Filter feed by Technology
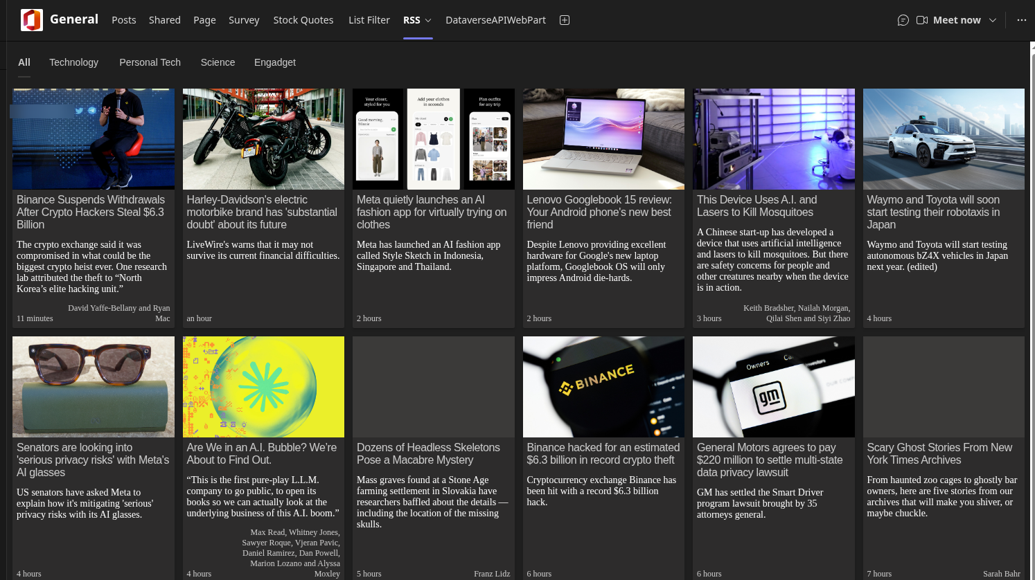This screenshot has width=1035, height=580. coord(73,62)
